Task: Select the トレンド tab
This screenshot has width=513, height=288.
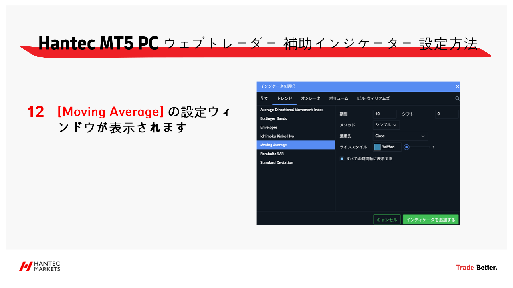Action: point(285,98)
